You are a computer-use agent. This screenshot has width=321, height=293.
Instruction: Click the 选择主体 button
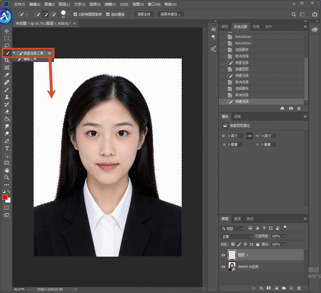pyautogui.click(x=144, y=14)
